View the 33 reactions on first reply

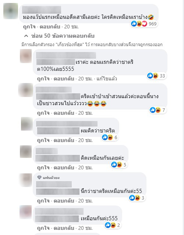coord(156,76)
